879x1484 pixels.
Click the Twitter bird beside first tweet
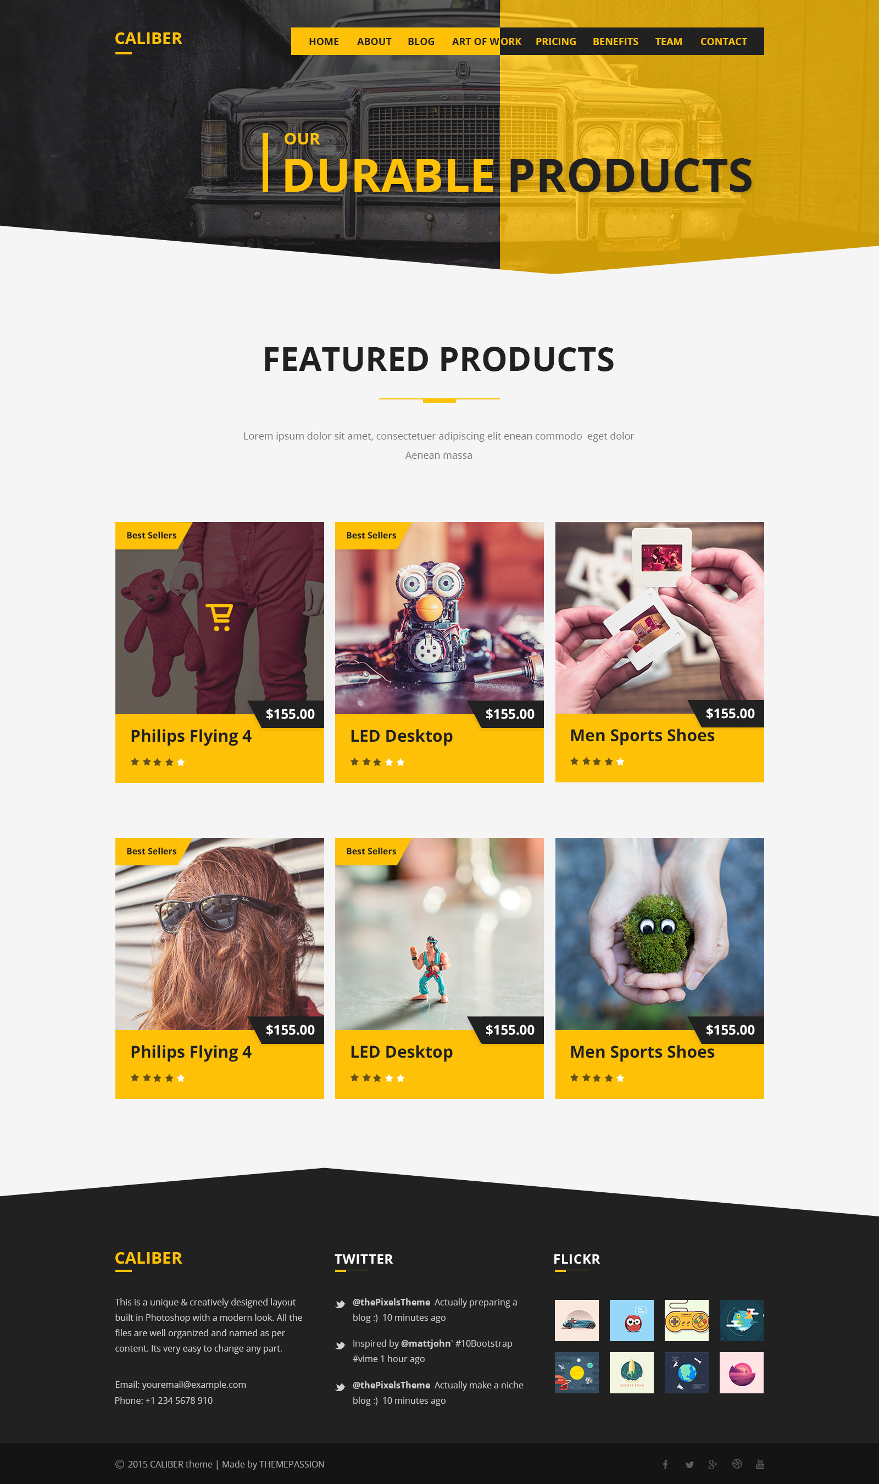point(340,1304)
